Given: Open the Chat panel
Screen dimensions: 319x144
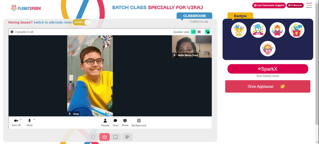Looking at the screenshot, I should point(115,123).
